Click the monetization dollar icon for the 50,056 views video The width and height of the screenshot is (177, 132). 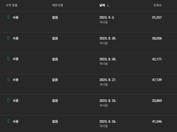point(8,38)
